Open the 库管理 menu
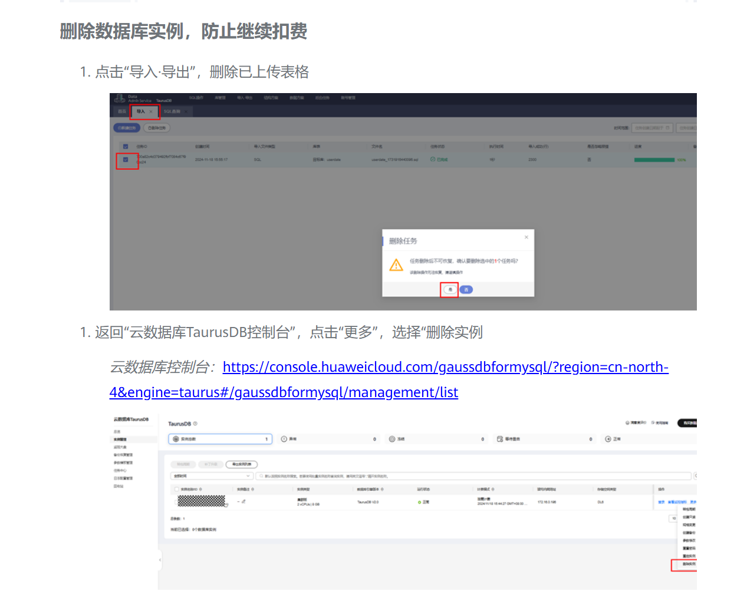This screenshot has height=598, width=747. point(220,98)
